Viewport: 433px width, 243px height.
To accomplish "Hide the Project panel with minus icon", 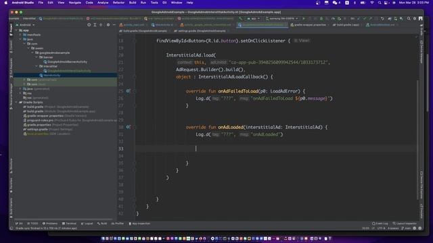I will pyautogui.click(x=114, y=25).
